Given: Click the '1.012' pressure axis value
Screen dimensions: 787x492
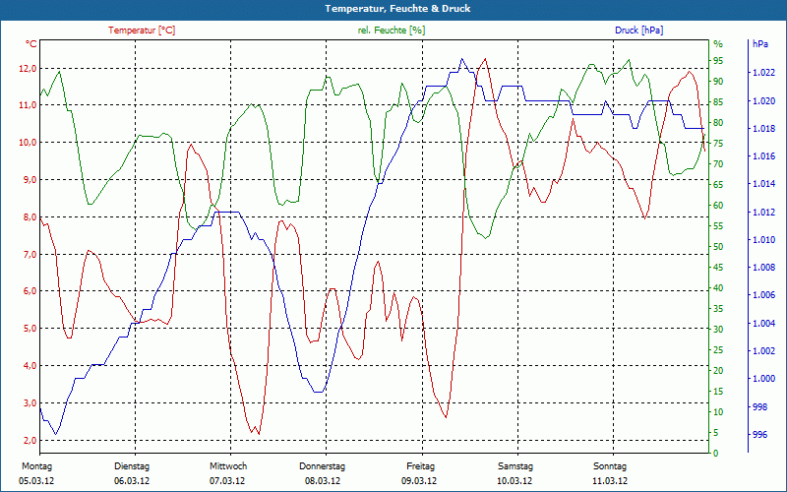Looking at the screenshot, I should point(763,212).
